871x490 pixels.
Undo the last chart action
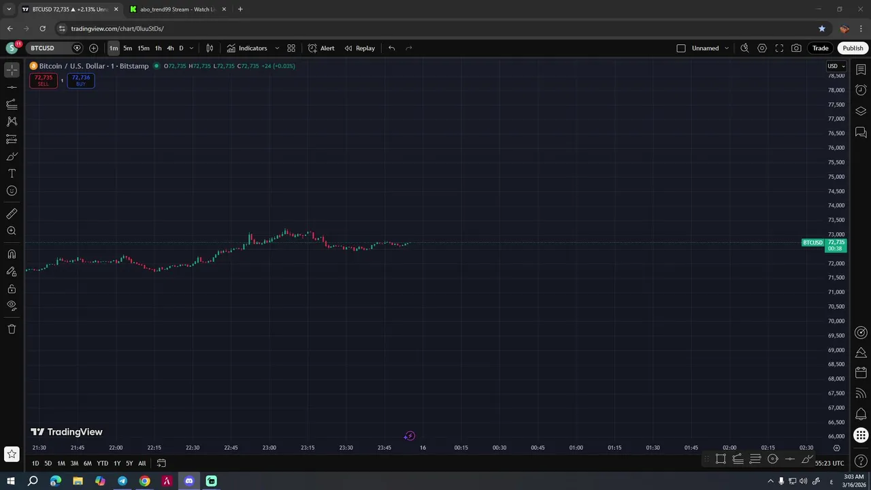(391, 48)
